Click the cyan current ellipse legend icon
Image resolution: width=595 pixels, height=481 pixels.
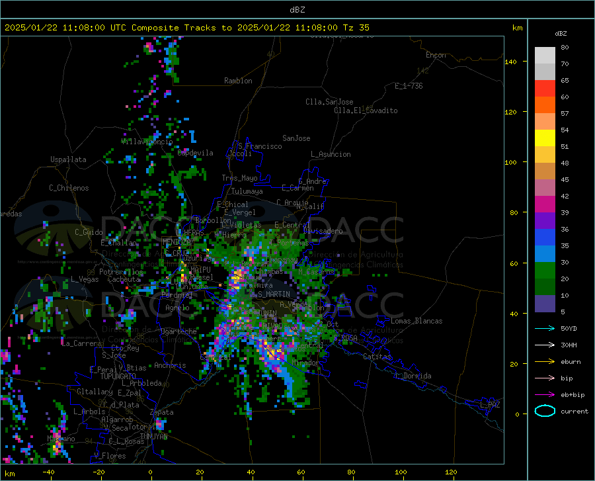[x=545, y=411]
